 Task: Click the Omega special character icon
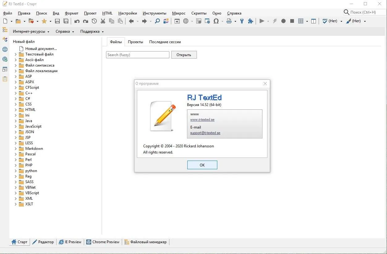click(216, 21)
